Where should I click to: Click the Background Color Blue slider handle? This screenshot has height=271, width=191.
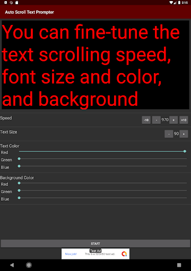coord(19,198)
